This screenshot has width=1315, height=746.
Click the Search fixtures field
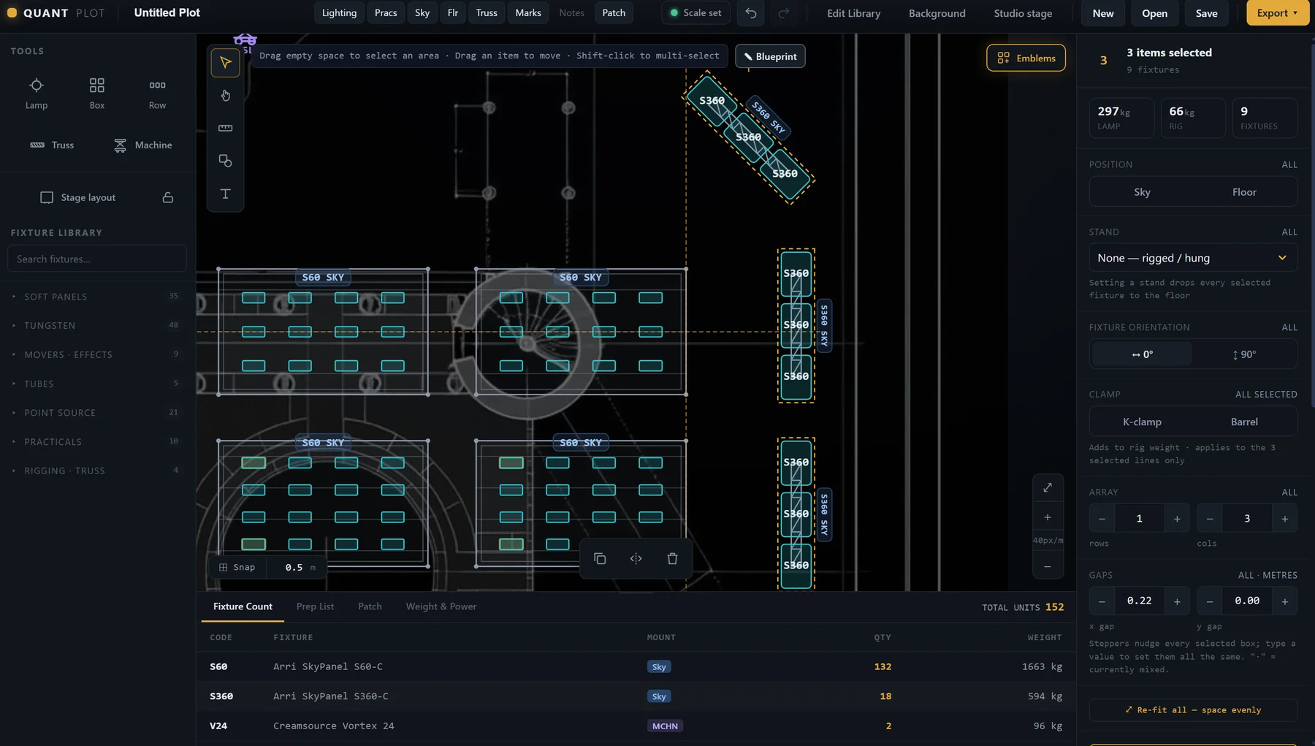[97, 259]
